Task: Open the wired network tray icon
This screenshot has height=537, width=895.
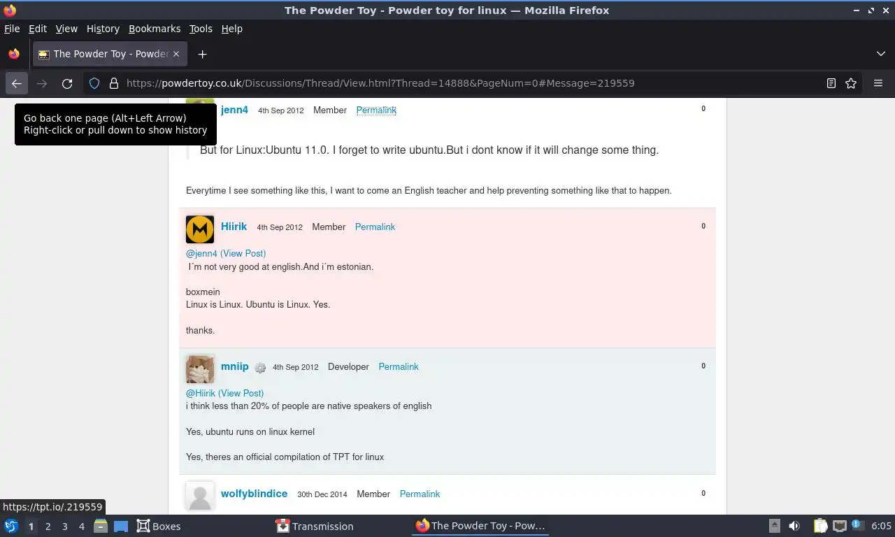Action: coord(840,526)
